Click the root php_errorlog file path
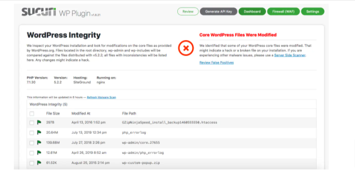The width and height of the screenshot is (355, 173). [x=134, y=133]
